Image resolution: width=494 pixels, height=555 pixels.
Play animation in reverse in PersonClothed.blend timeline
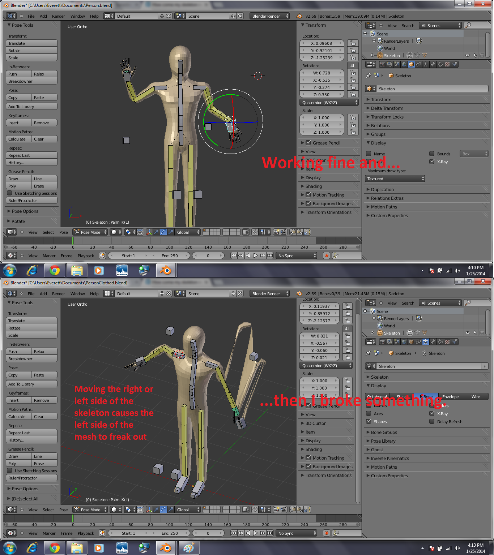(248, 533)
